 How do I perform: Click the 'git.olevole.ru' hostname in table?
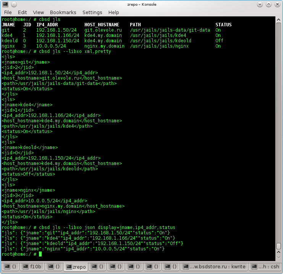(103, 30)
